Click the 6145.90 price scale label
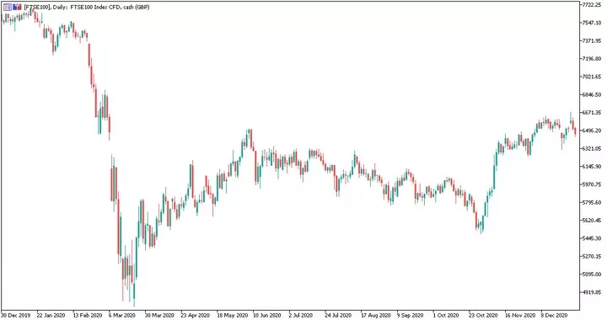The height and width of the screenshot is (320, 607). point(592,167)
